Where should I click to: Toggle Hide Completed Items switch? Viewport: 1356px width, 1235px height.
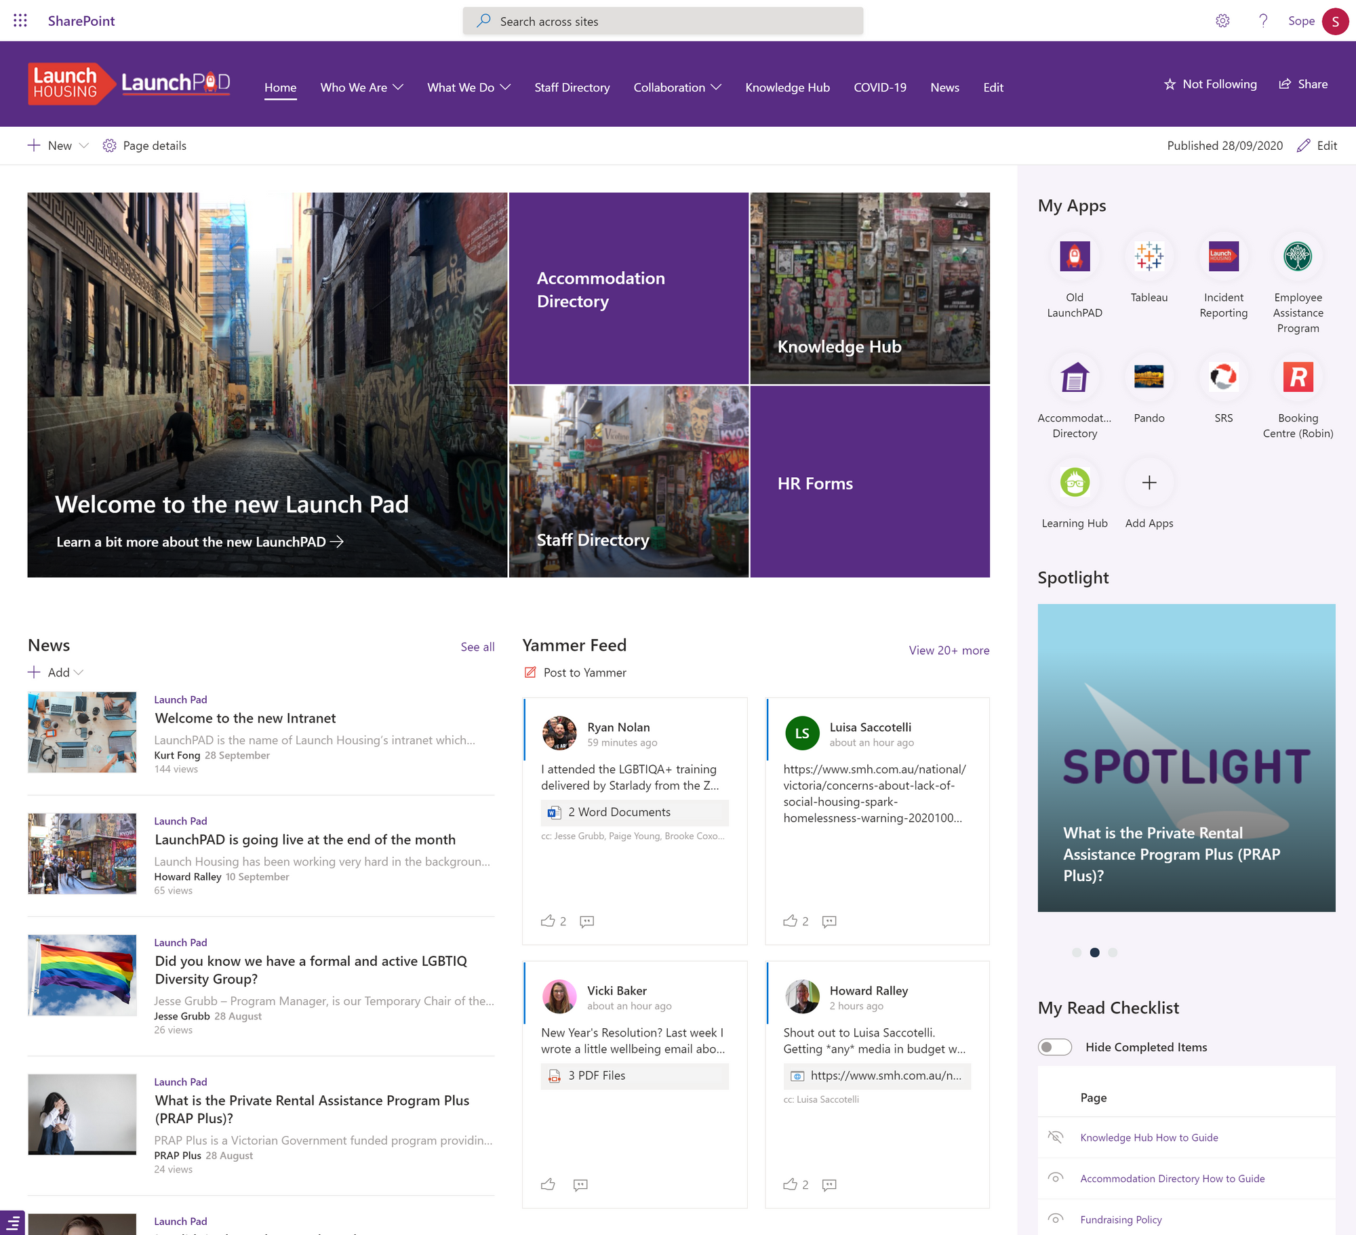[x=1055, y=1047]
